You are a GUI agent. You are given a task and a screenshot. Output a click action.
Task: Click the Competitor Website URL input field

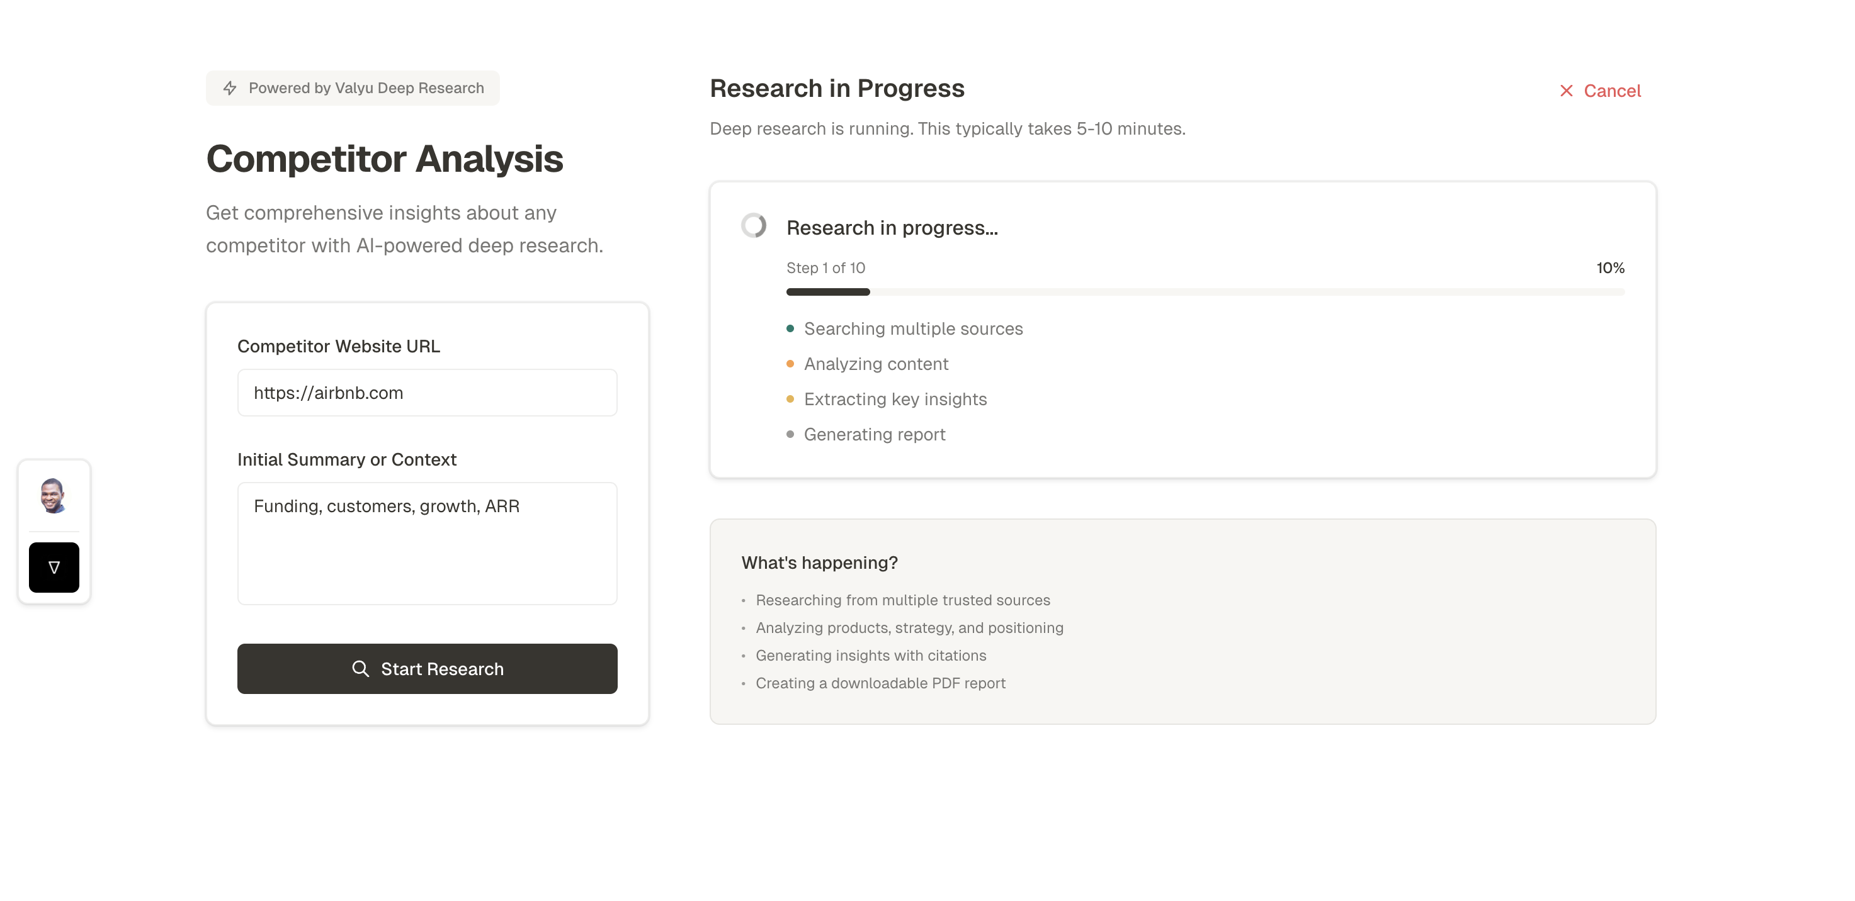point(427,392)
